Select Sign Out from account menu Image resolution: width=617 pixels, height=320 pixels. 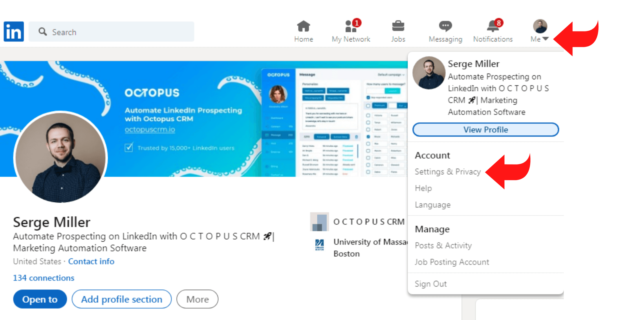pyautogui.click(x=431, y=283)
